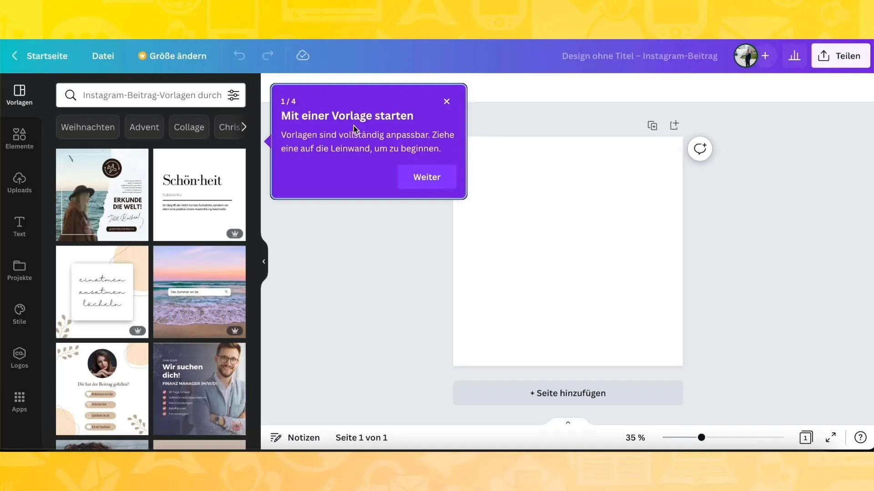Open the Datei (File) menu

103,56
